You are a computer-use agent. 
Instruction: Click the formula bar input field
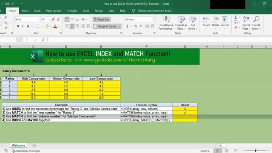pos(160,40)
